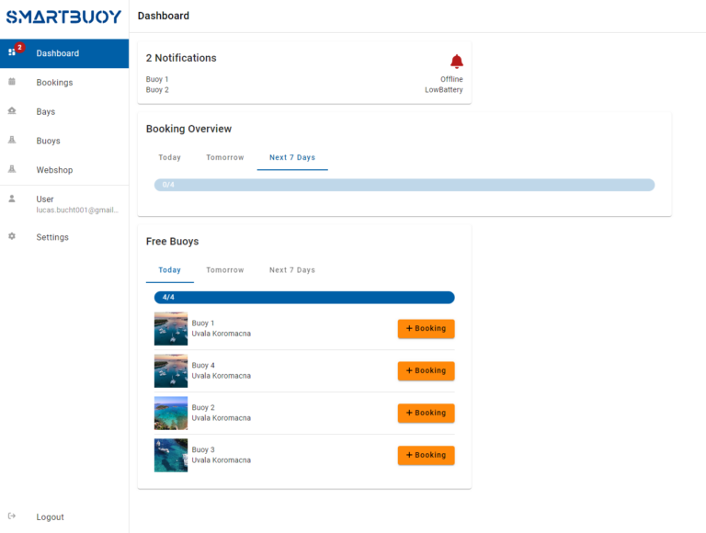Click the red notification bell icon
Viewport: 706px width, 533px height.
click(x=457, y=62)
